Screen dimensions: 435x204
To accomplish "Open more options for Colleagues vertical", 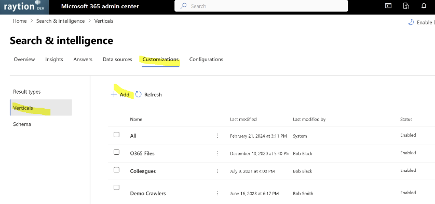I will pos(217,171).
